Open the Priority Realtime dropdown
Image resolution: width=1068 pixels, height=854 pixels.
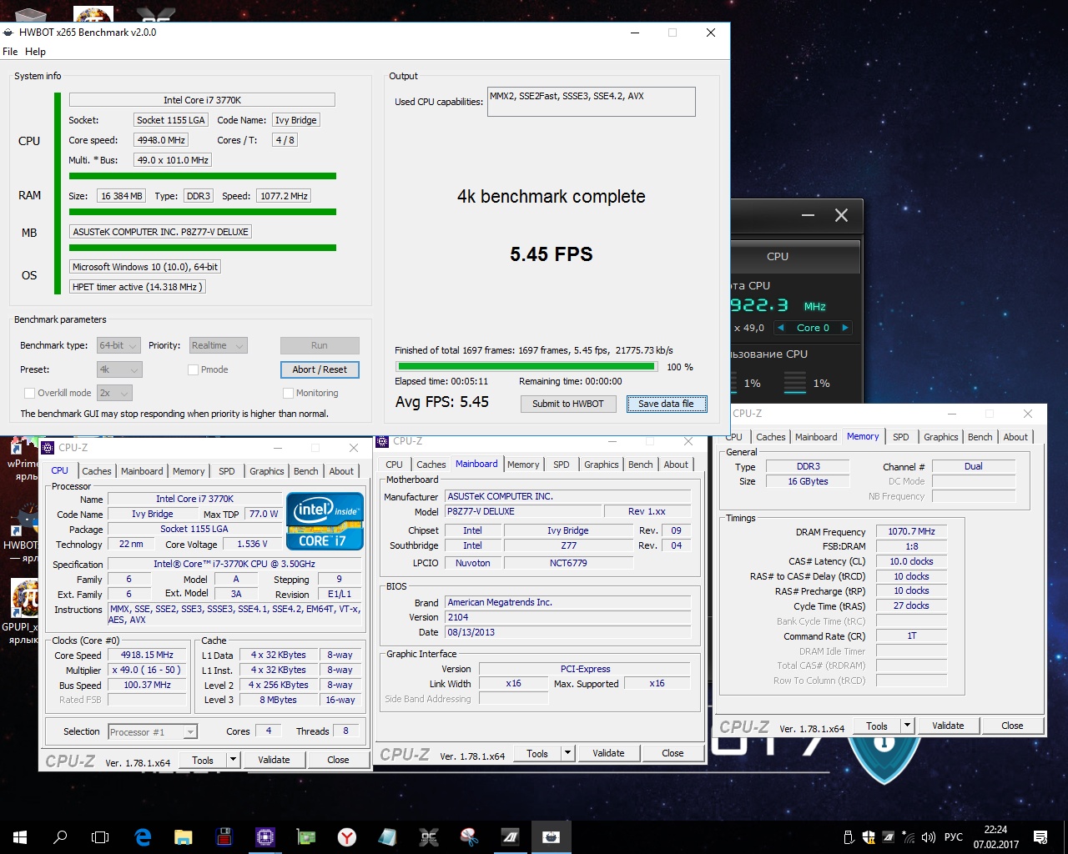[218, 345]
